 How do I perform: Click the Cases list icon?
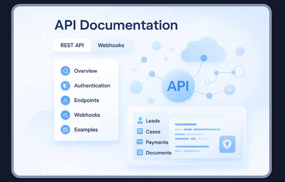click(x=140, y=132)
